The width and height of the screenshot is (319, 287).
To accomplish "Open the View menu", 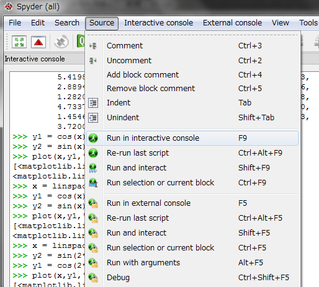I will [281, 23].
